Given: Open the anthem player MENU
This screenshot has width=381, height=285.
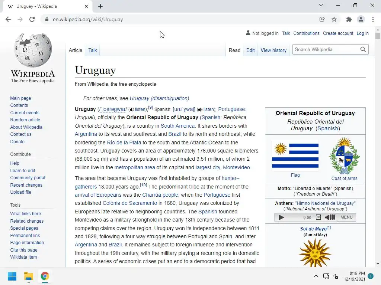Looking at the screenshot, I should (346, 217).
